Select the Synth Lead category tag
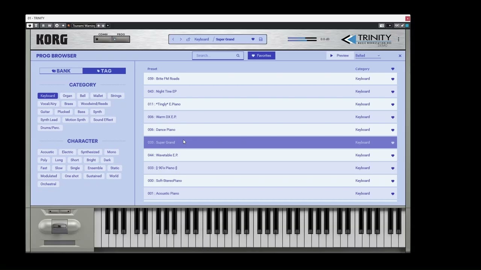The image size is (481, 270). (x=49, y=120)
